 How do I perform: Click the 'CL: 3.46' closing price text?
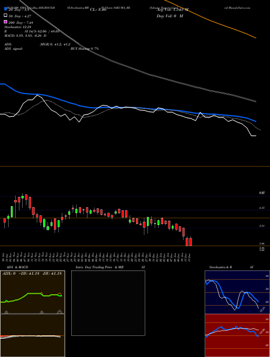coord(98,10)
